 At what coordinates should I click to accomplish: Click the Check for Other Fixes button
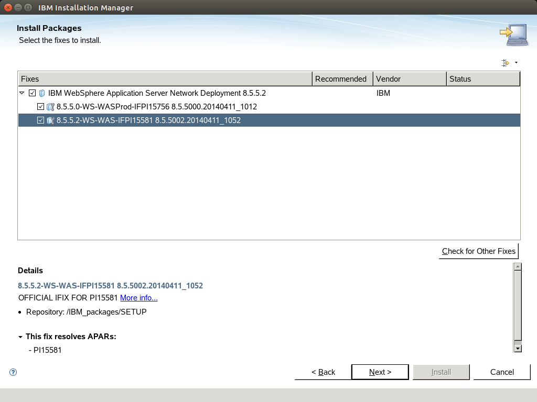click(x=479, y=251)
